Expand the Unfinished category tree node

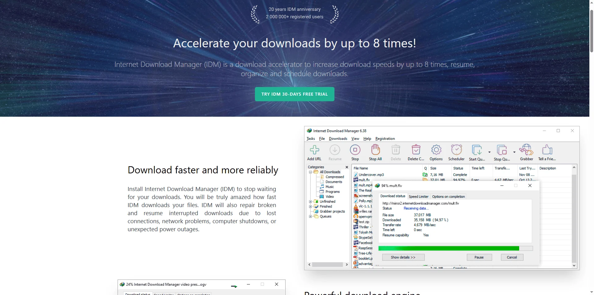click(x=310, y=202)
